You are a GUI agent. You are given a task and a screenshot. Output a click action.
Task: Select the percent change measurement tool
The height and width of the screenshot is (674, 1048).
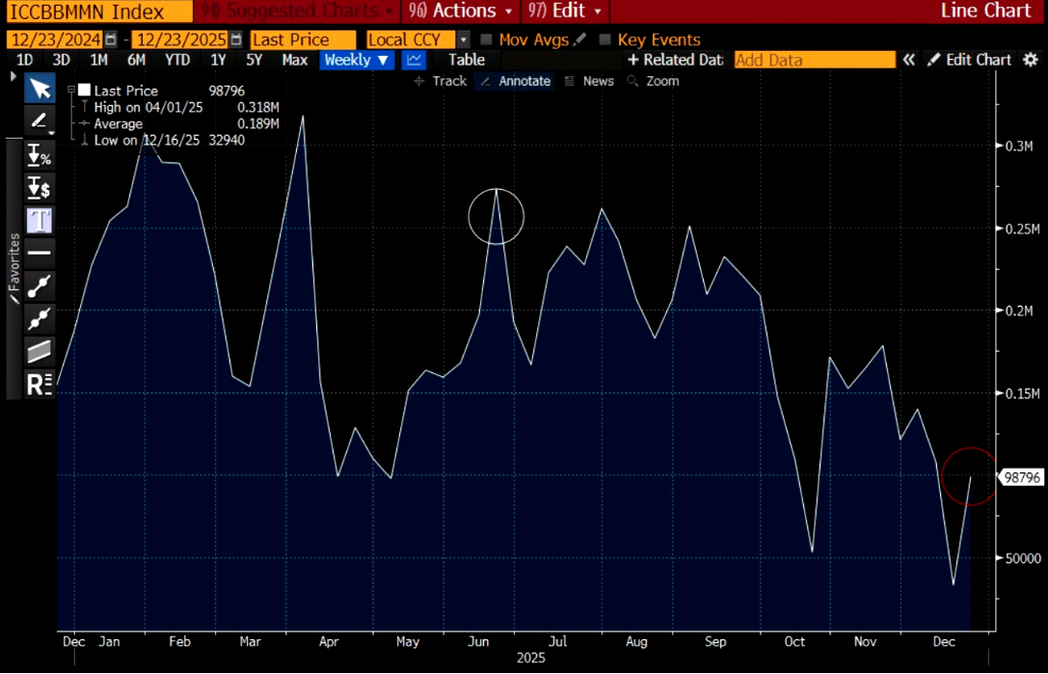[x=40, y=154]
